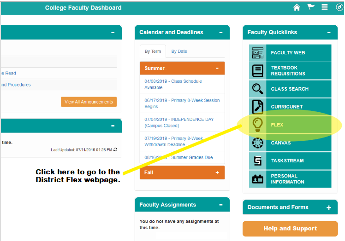The image size is (345, 241).
Task: Click the Home icon in top bar
Action: coord(297,7)
